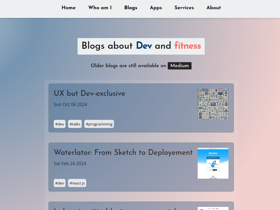This screenshot has height=210, width=280.
Task: Click the date Sun Oct 06 2024
Action: [x=70, y=104]
